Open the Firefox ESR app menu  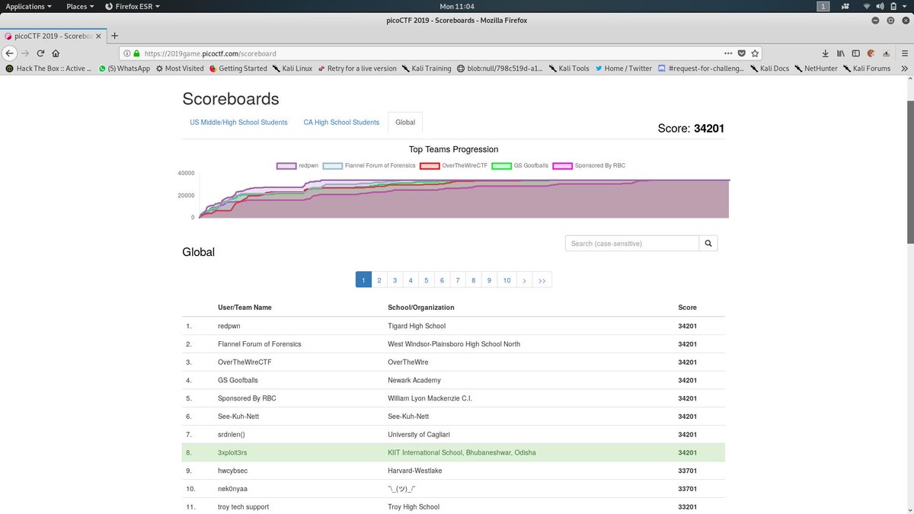point(131,6)
